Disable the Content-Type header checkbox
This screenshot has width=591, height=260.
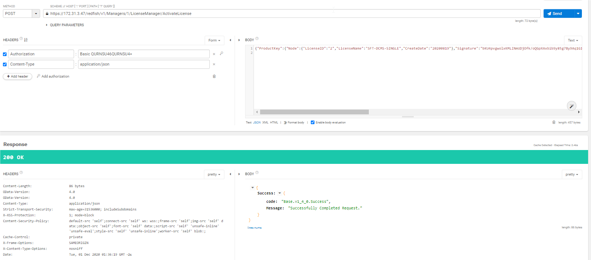5,64
